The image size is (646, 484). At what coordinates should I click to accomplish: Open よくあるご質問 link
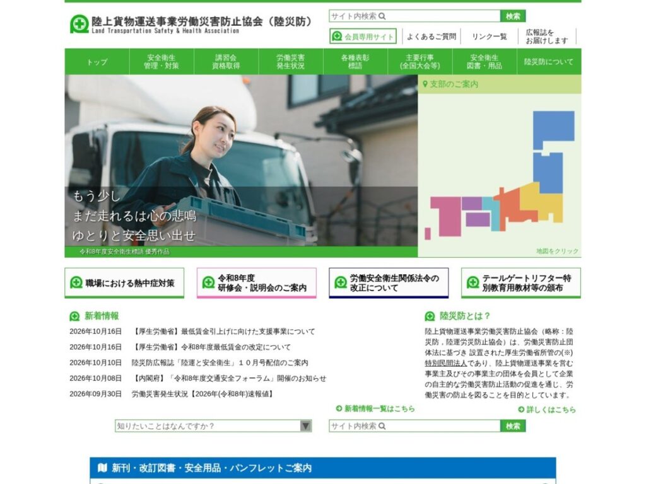432,36
